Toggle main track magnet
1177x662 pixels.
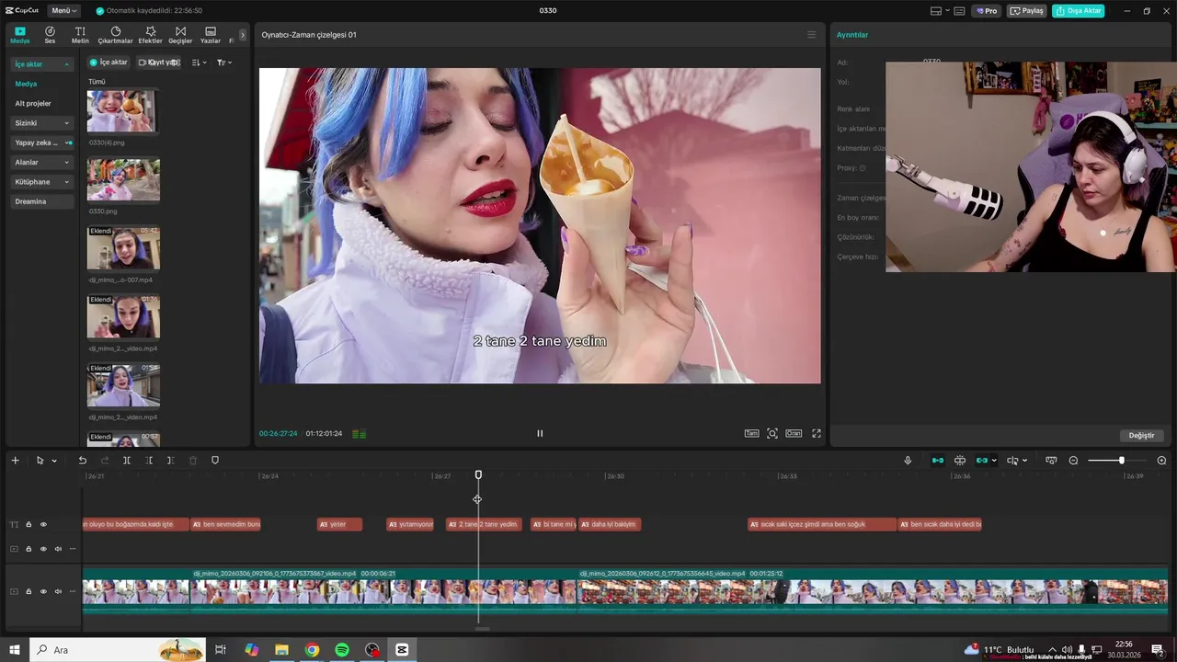(937, 461)
